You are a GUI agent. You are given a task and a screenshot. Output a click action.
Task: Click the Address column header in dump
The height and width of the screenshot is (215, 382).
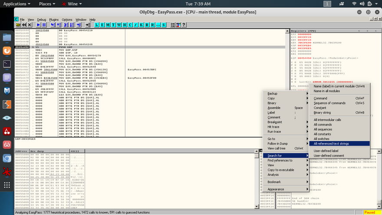coord(22,151)
